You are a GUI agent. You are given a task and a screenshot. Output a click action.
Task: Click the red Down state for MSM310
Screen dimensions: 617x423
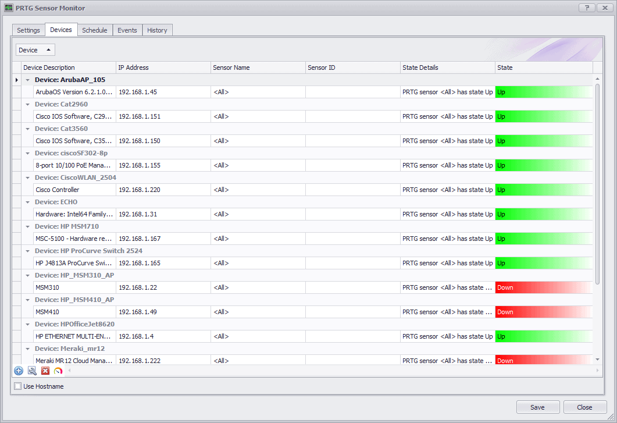544,287
